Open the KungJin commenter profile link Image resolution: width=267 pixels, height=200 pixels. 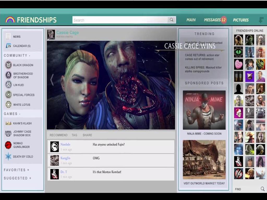(65, 158)
